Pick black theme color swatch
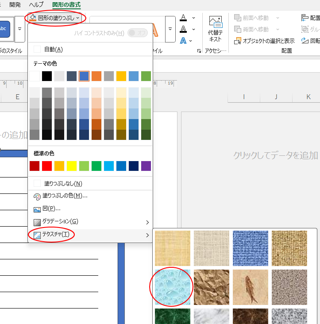320x324 pixels. pyautogui.click(x=47, y=76)
